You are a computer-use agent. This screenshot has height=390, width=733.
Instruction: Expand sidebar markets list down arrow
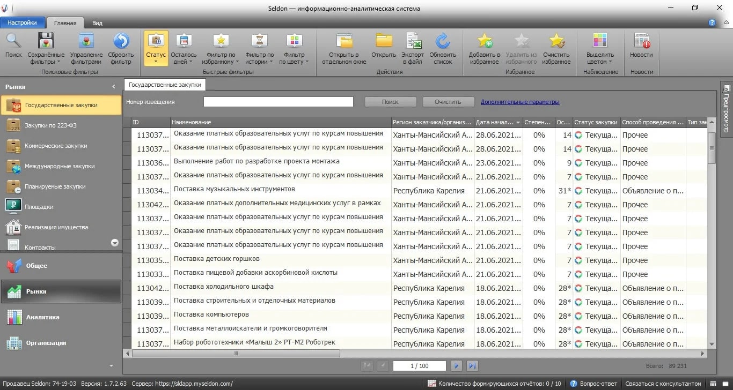point(114,243)
